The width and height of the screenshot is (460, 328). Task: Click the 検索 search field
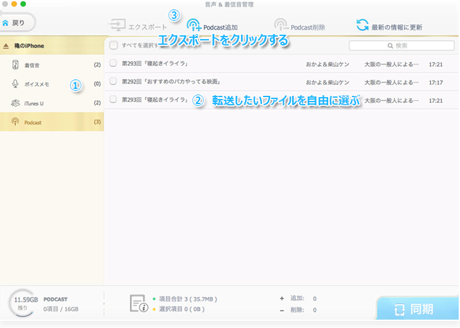(x=401, y=46)
